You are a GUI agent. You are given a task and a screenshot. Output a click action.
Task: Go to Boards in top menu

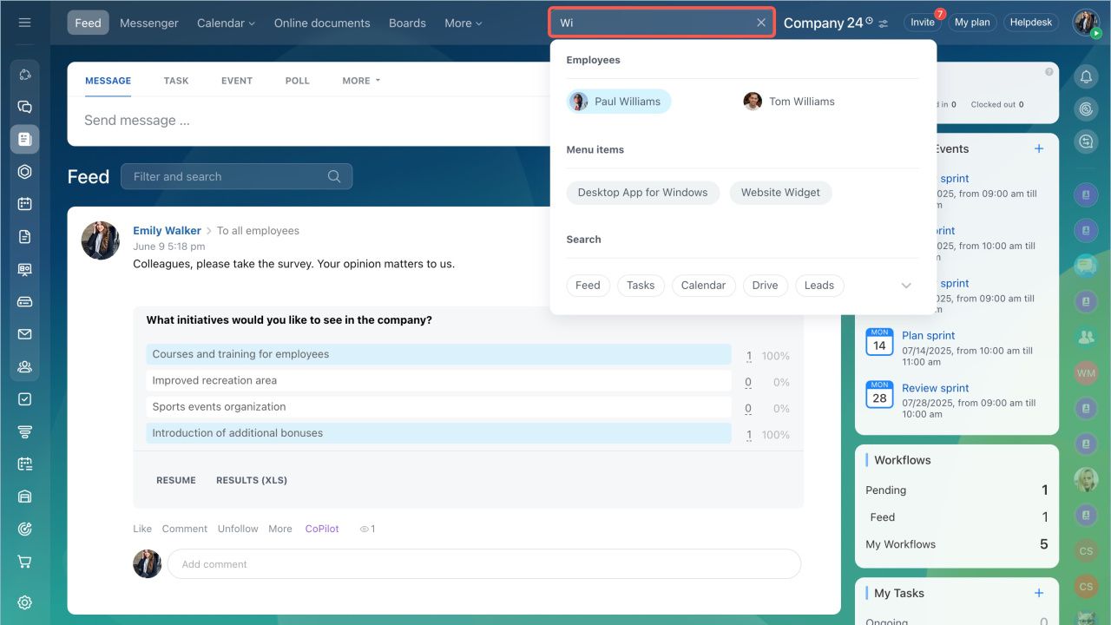(408, 23)
